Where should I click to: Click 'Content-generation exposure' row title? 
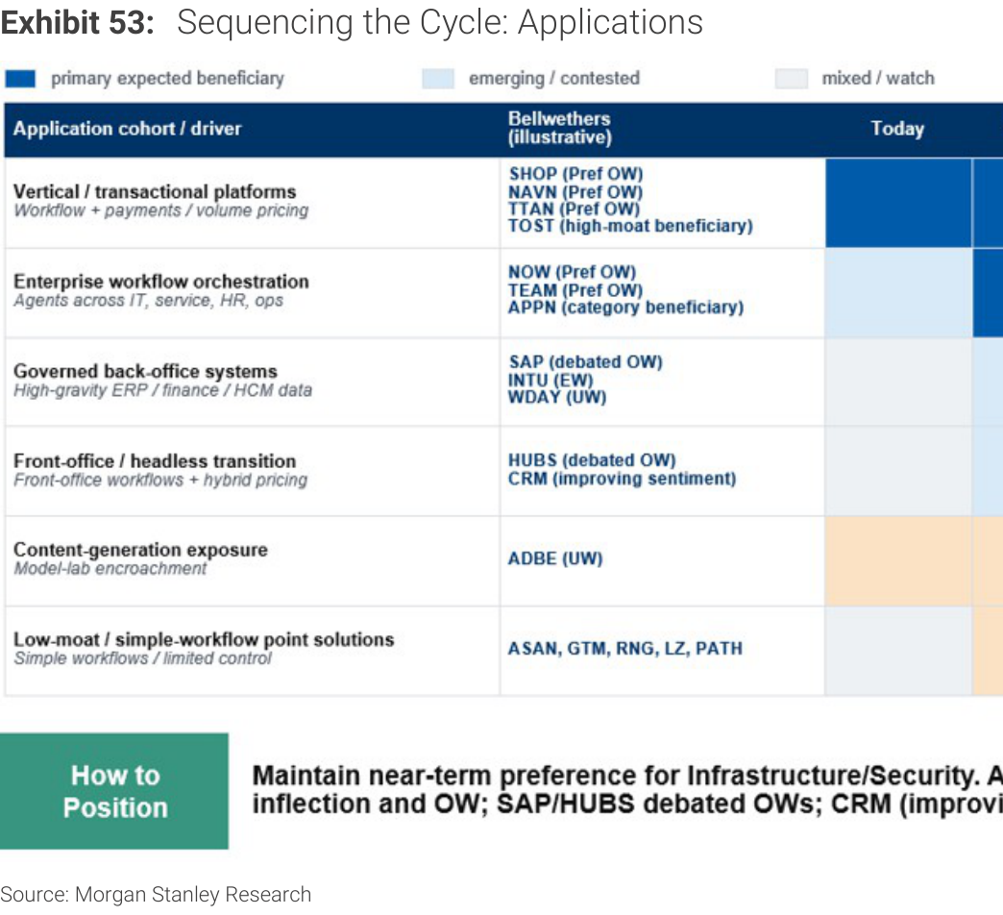(140, 550)
